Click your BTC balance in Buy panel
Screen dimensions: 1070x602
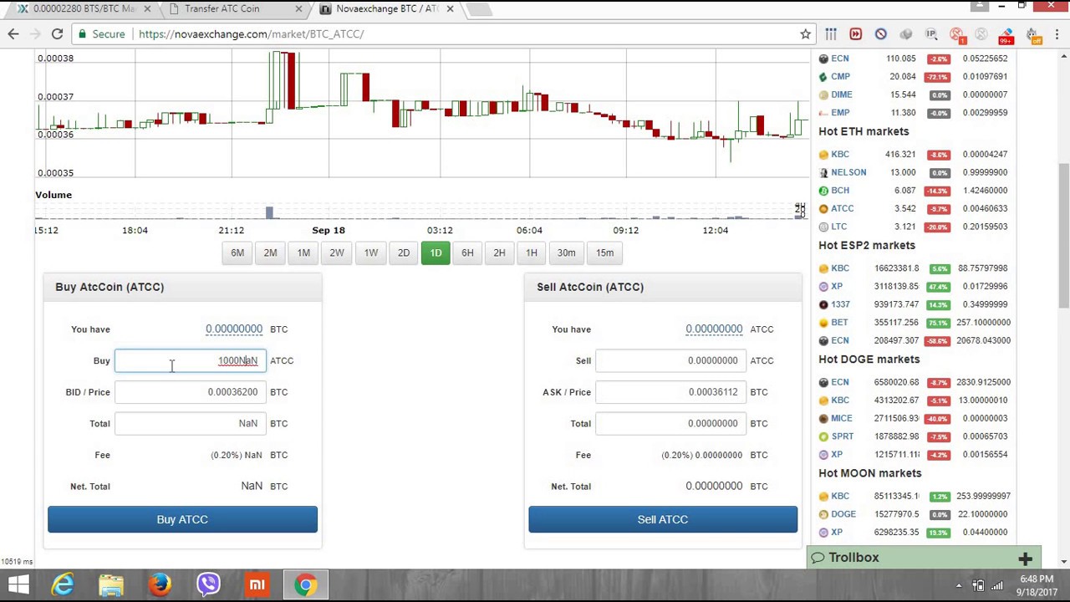click(234, 329)
